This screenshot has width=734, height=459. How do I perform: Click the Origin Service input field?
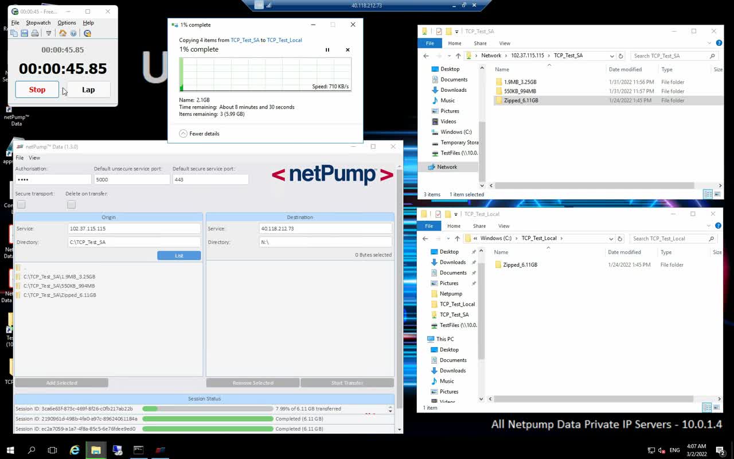pyautogui.click(x=134, y=228)
